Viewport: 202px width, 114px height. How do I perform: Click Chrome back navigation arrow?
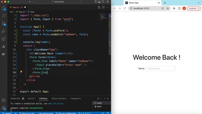115,9
